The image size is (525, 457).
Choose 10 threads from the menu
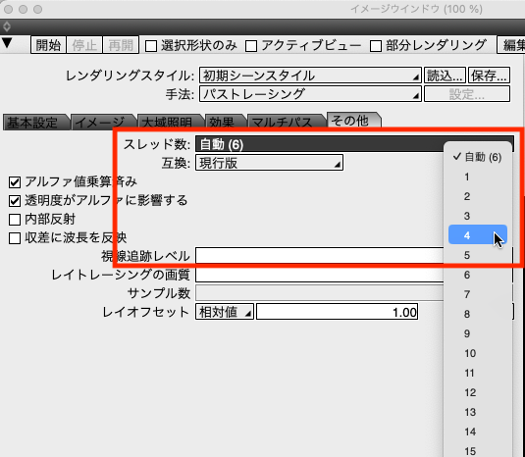478,353
